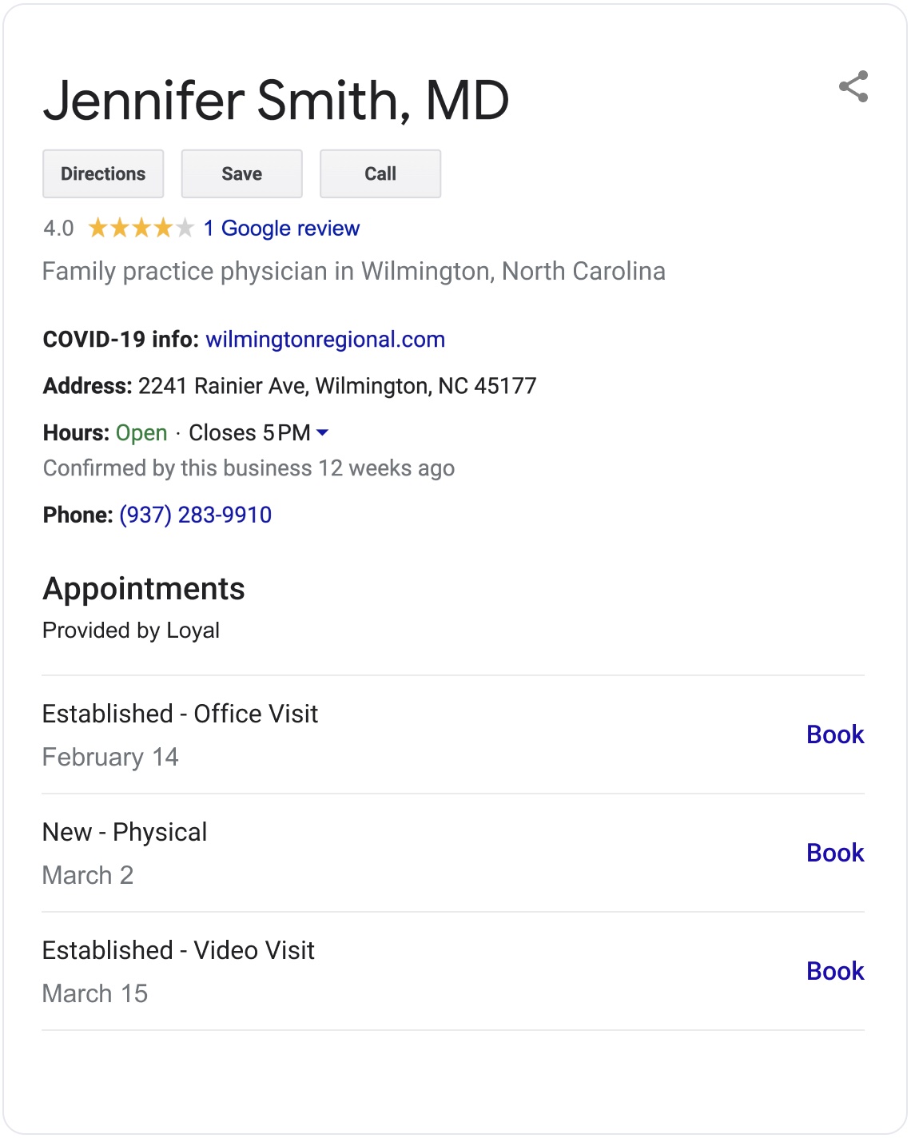
Task: Click the New - Physical label
Action: pos(125,832)
